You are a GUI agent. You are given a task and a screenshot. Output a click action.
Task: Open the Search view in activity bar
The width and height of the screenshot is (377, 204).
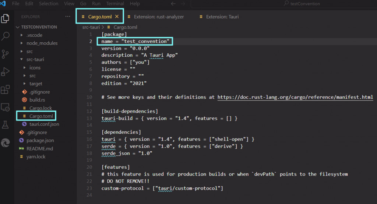5,36
